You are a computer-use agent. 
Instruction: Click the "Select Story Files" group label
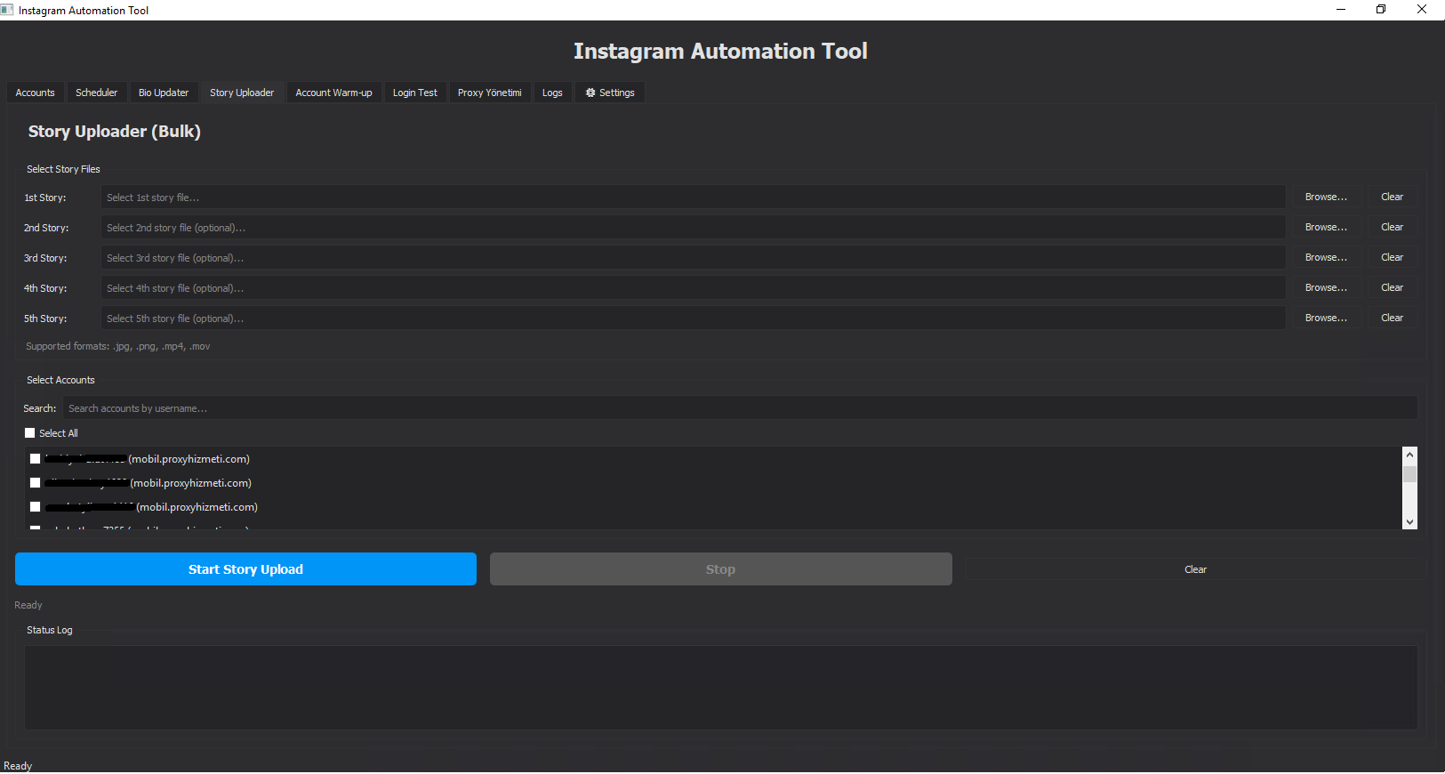pos(63,169)
